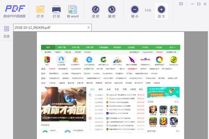Open the Text Editor Pro list entry
The width and height of the screenshot is (209, 139).
118,109
